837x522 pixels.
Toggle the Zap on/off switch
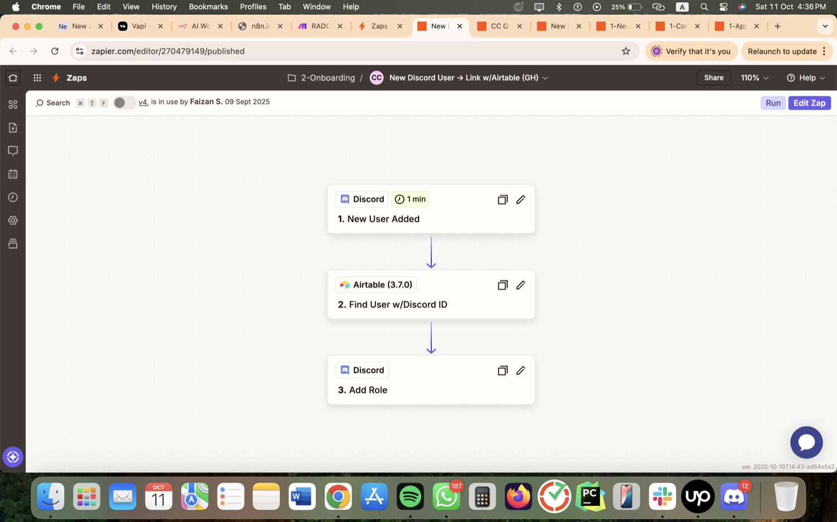[x=124, y=103]
